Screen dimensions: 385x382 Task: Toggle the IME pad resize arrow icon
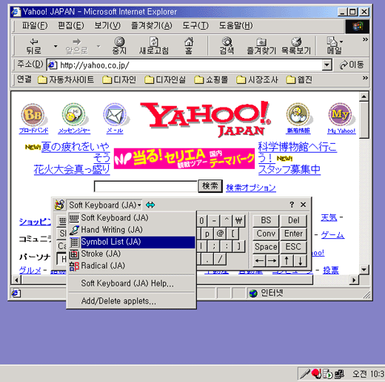click(150, 205)
